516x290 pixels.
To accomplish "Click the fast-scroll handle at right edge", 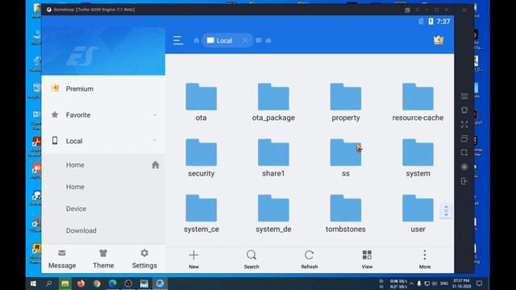I will click(x=446, y=210).
